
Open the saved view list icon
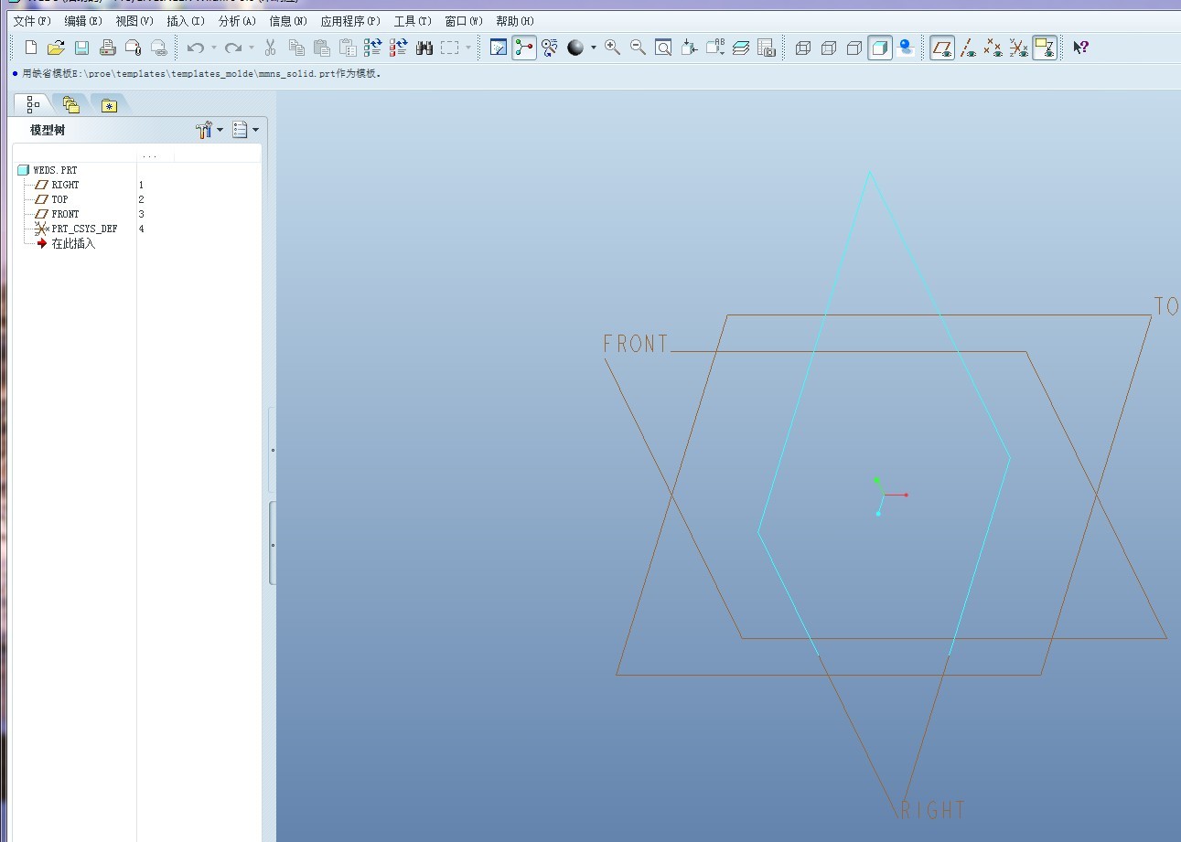pyautogui.click(x=715, y=48)
